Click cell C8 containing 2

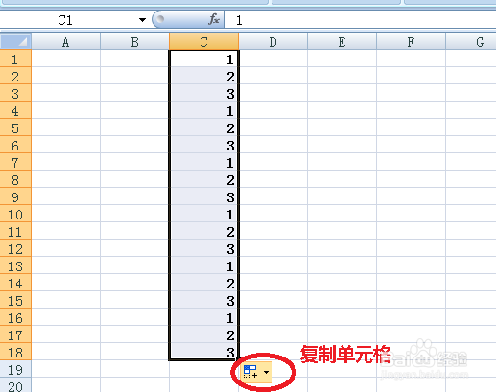click(x=203, y=179)
